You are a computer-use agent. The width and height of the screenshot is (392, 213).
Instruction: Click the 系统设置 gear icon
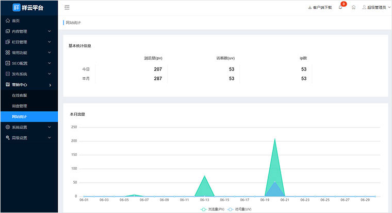[7, 127]
